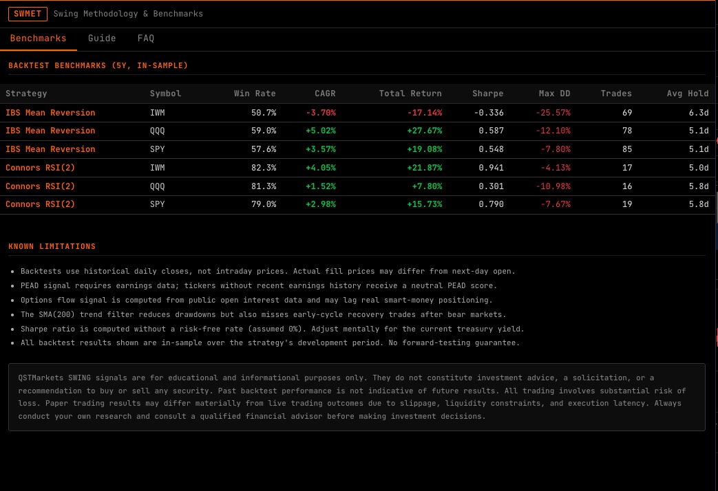The width and height of the screenshot is (718, 491).
Task: Click the 69 trades count cell
Action: (x=627, y=113)
